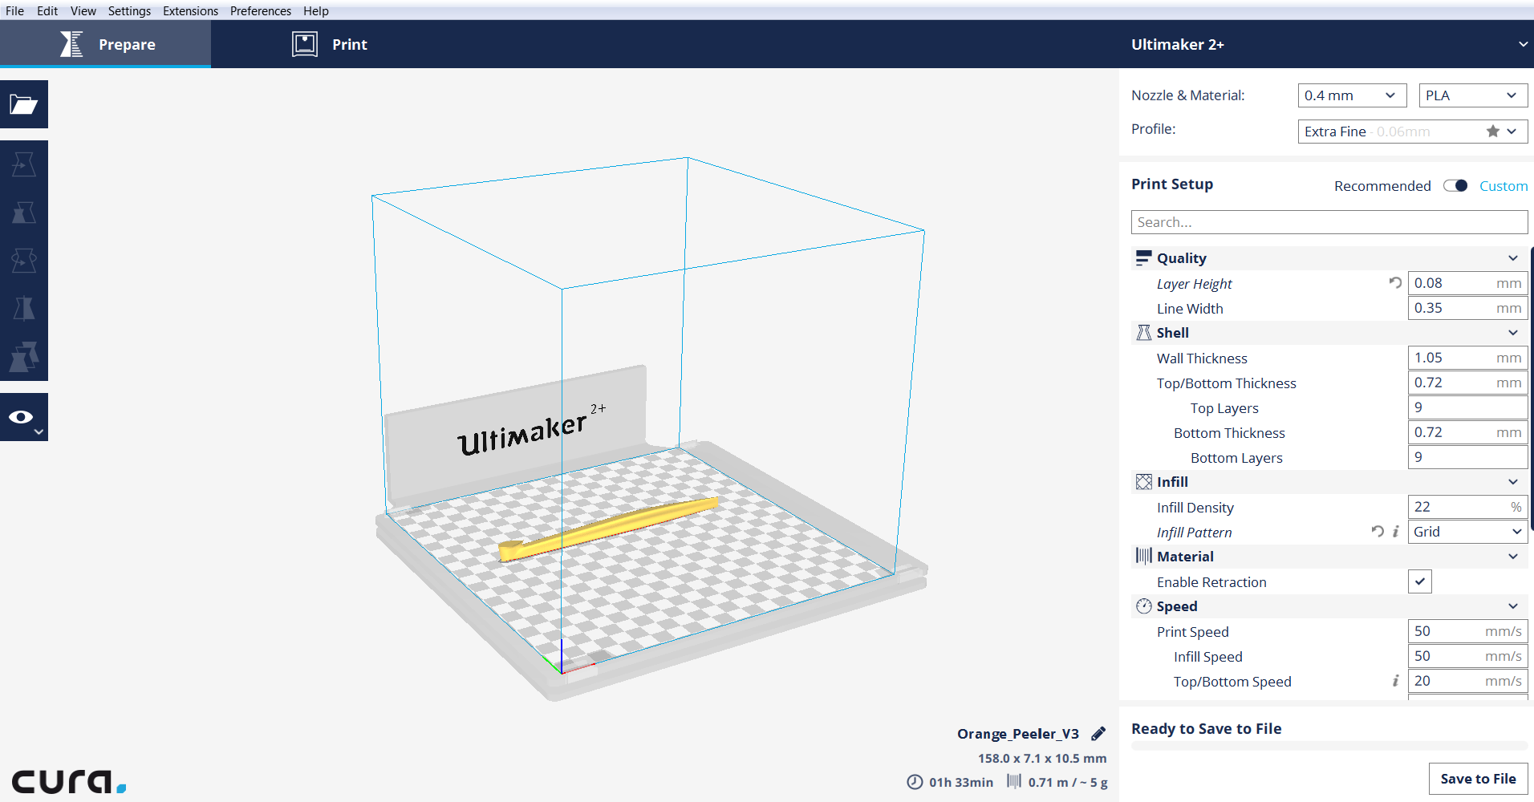Click the Bottom Layers value field
Viewport: 1534px width, 802px height.
coord(1467,457)
